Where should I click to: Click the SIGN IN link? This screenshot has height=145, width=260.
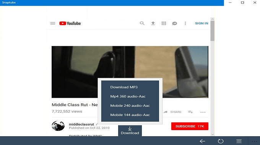[201, 23]
